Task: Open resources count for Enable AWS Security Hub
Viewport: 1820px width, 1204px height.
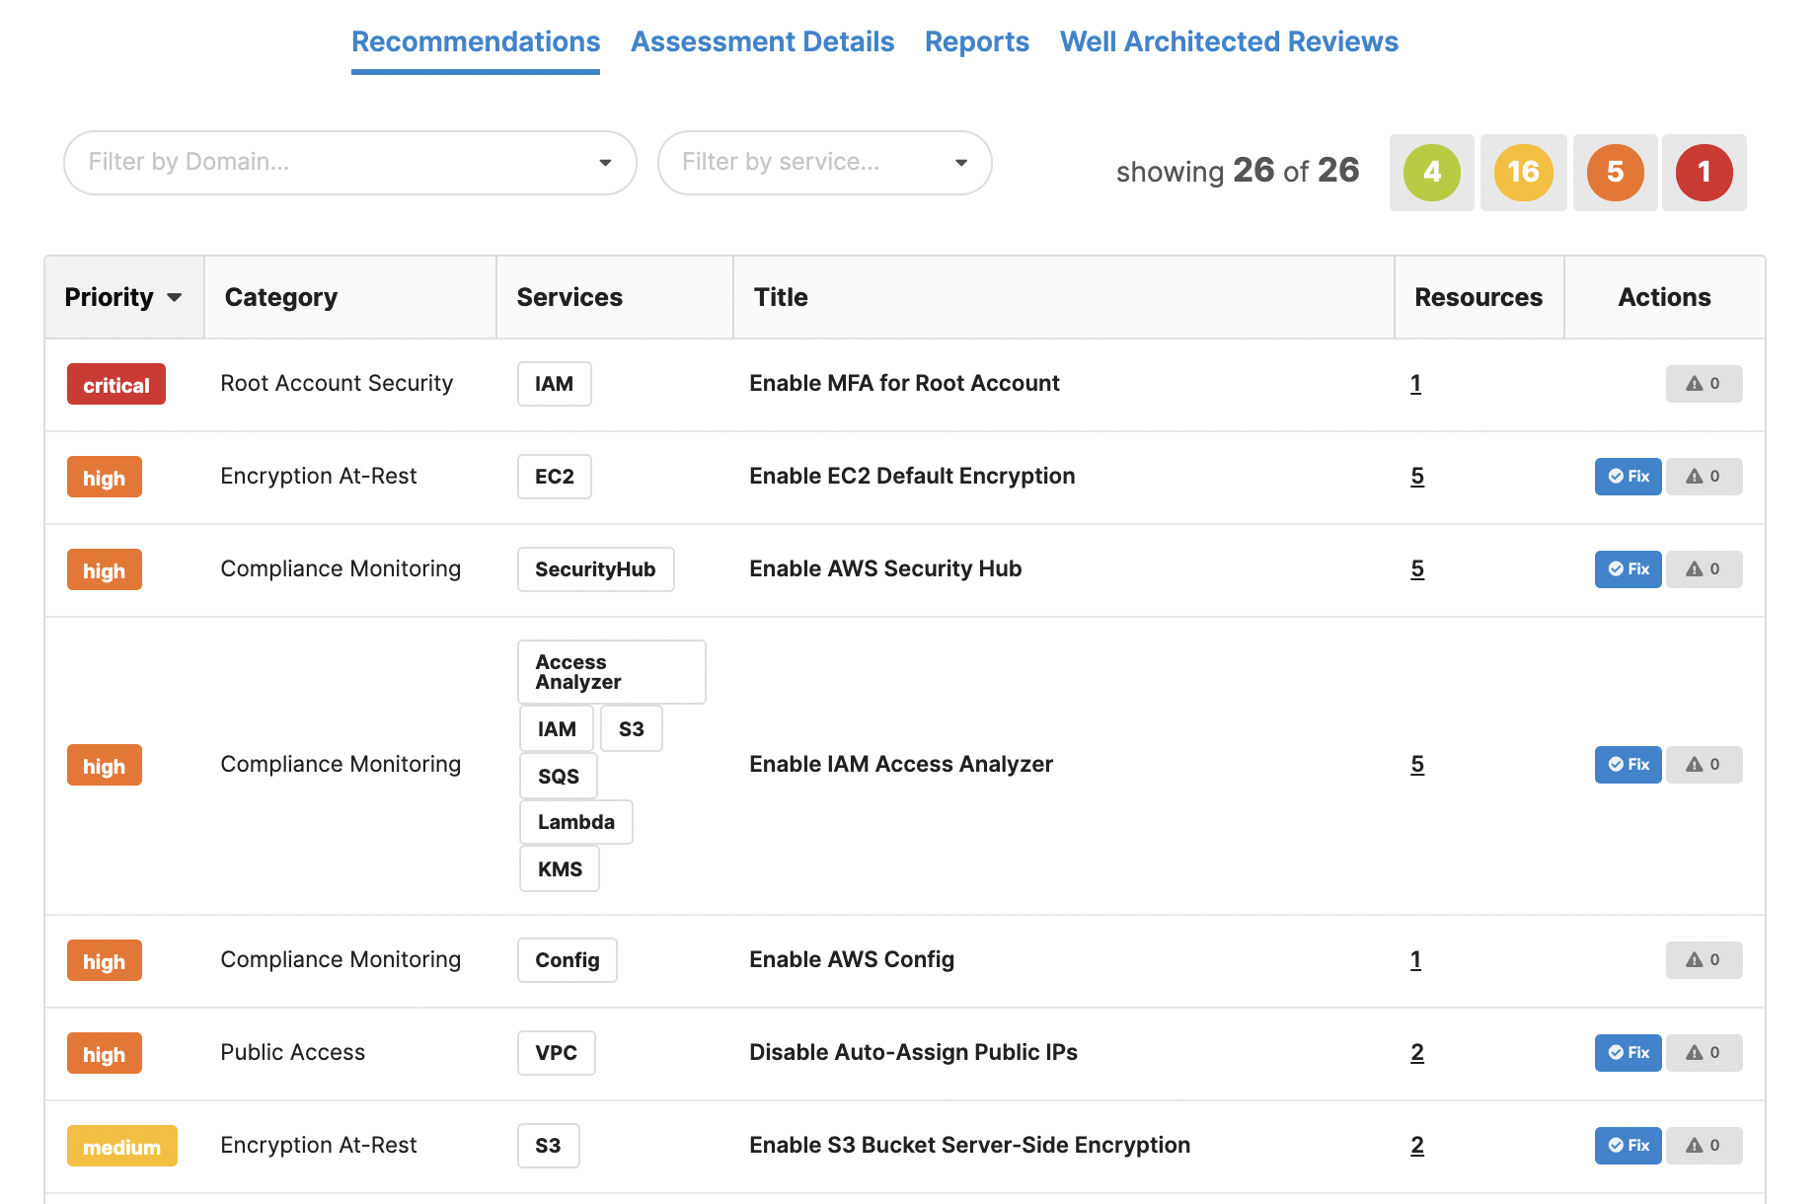Action: (1417, 569)
